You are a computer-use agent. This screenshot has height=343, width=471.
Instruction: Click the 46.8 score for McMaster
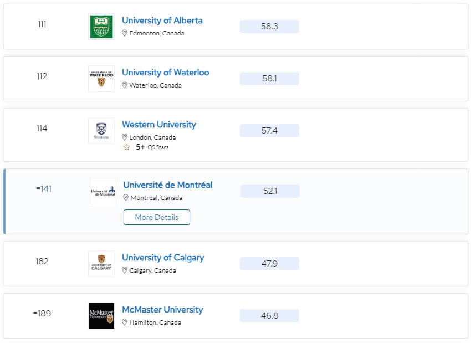point(269,316)
